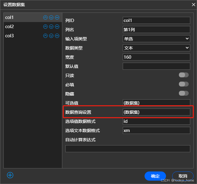Click the 列名 input field

coord(156,30)
